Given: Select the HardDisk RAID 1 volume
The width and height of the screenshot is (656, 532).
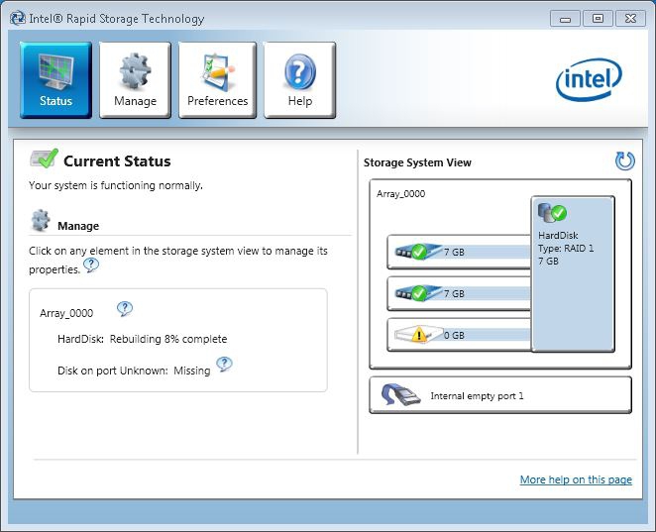Looking at the screenshot, I should (x=573, y=274).
